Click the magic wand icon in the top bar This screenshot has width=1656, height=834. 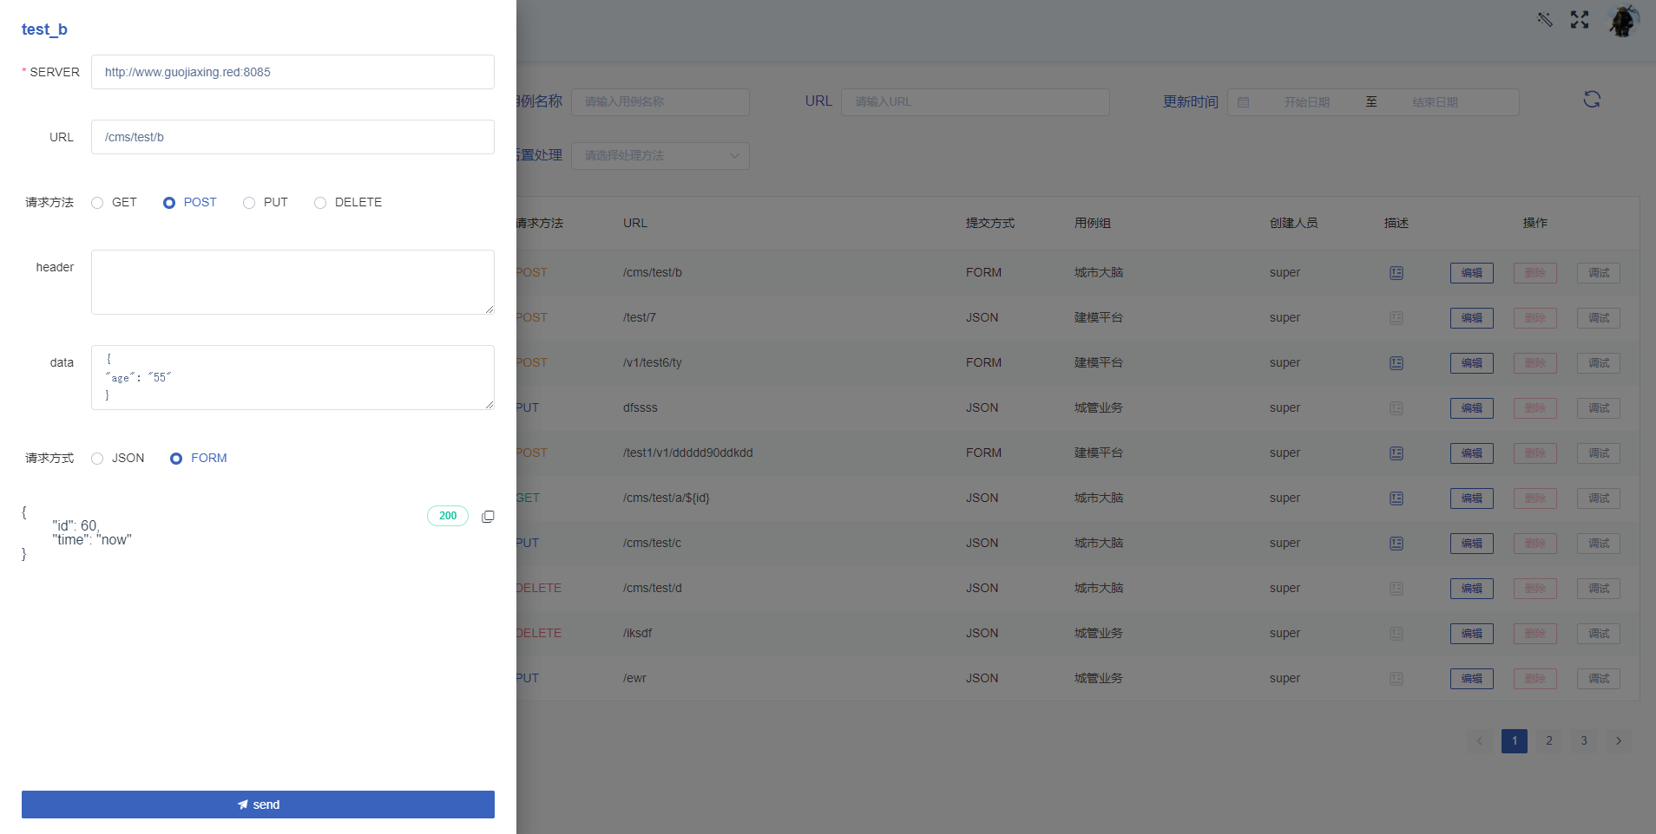1545,19
